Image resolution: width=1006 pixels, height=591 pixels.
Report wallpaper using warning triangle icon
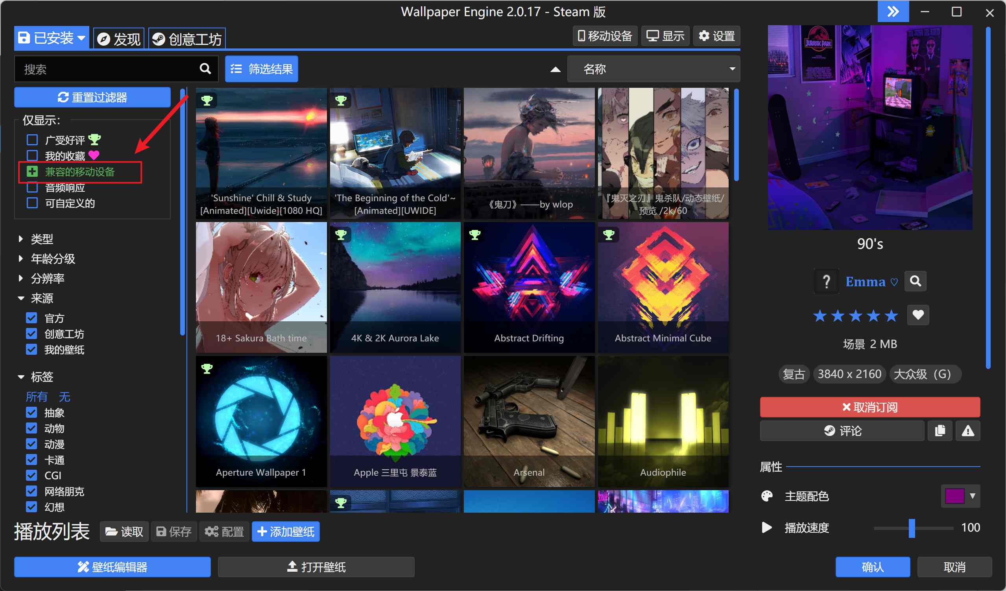(x=968, y=431)
